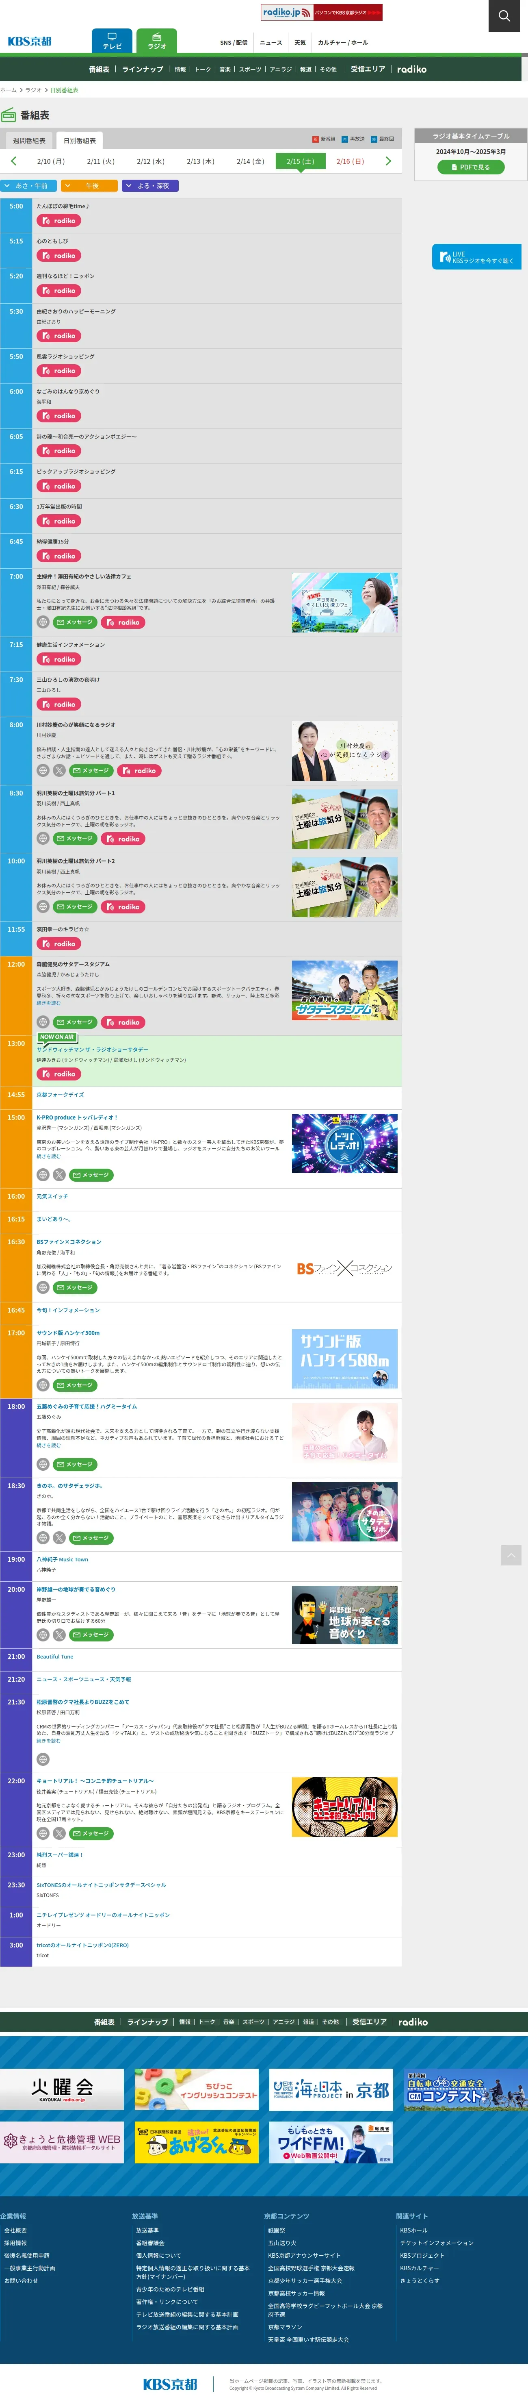This screenshot has height=2402, width=528.
Task: Open the globe icon for the 12:00 program
Action: pos(43,1022)
